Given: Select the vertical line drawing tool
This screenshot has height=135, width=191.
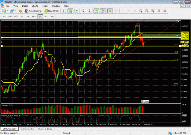Looking at the screenshot, I should 123,11.
